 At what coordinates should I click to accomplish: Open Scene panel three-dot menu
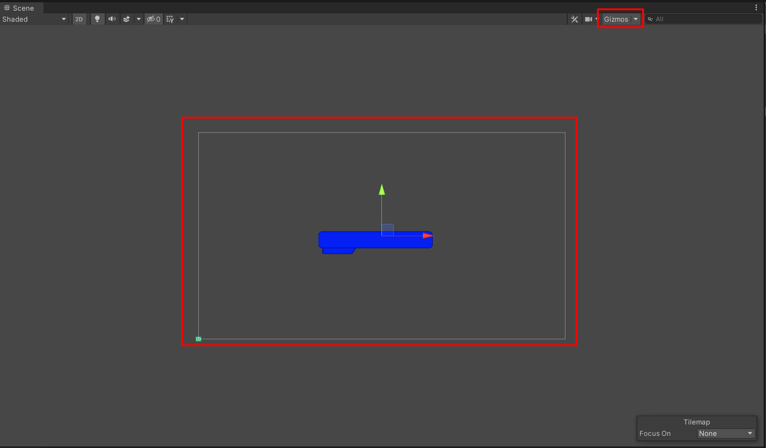coord(756,8)
